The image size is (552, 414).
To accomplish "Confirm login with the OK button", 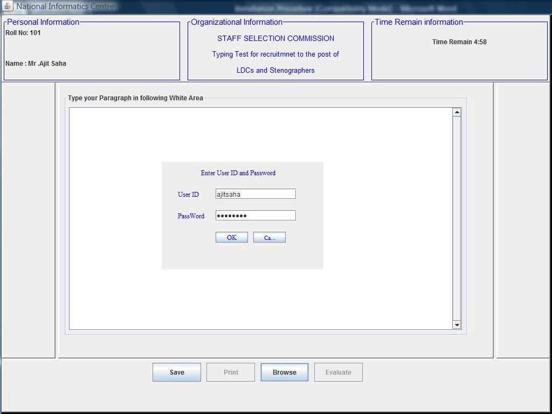I will pos(232,237).
